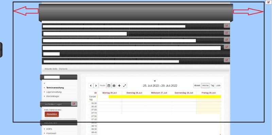The image size is (272, 135).
Task: Edit the first black banner module
Action: point(226,26)
